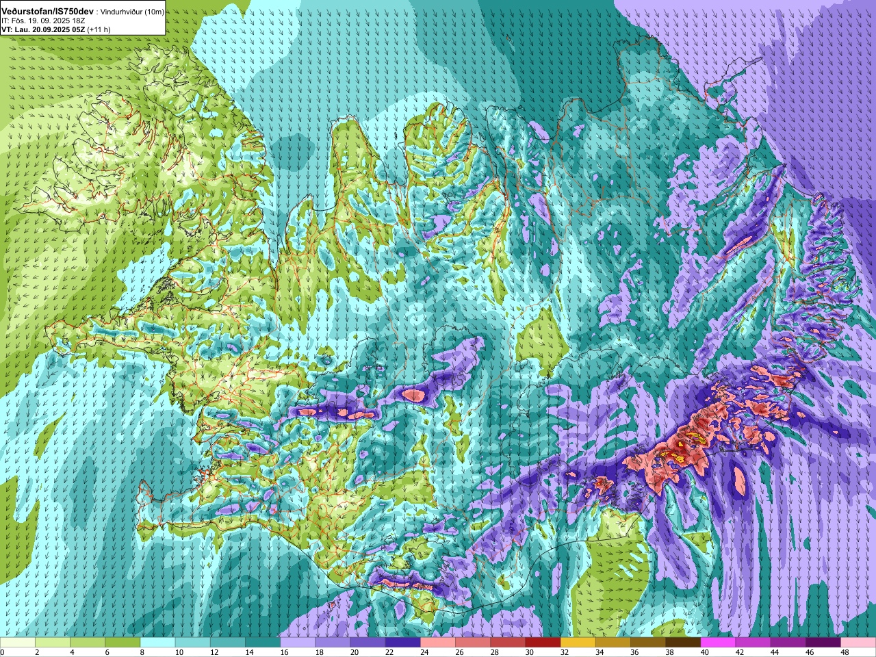Choose the 38–40 dark brown legend swatch
Viewport: 876px width, 657px height.
point(683,643)
